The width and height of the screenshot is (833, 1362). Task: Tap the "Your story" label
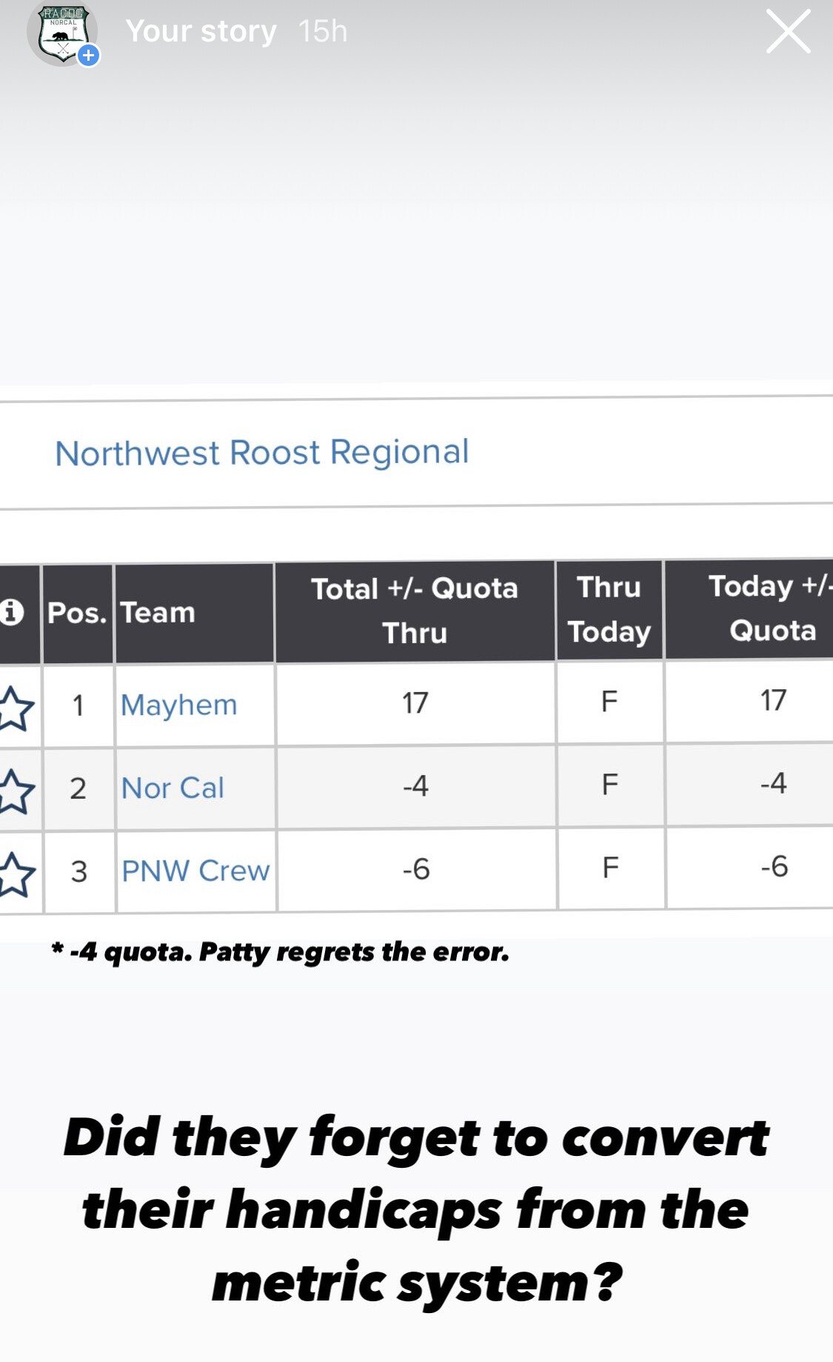point(201,31)
